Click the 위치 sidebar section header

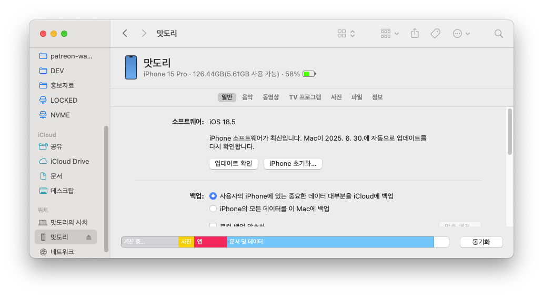[43, 210]
